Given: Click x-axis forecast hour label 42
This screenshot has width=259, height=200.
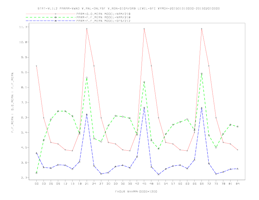Looking at the screenshot, I should click(x=137, y=184).
